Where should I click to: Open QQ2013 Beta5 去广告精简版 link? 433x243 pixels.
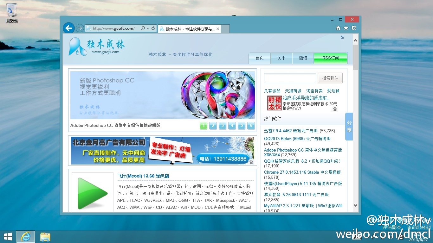pyautogui.click(x=297, y=139)
